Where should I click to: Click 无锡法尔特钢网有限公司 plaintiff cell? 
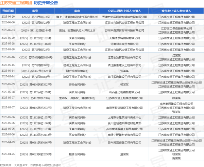click(x=124, y=38)
